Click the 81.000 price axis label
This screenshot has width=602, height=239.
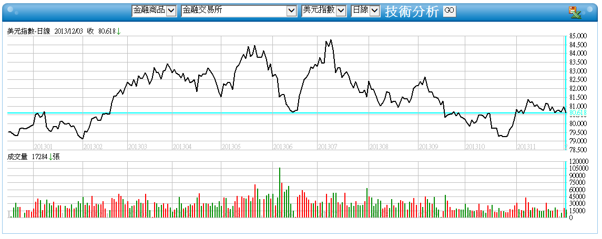click(x=578, y=106)
